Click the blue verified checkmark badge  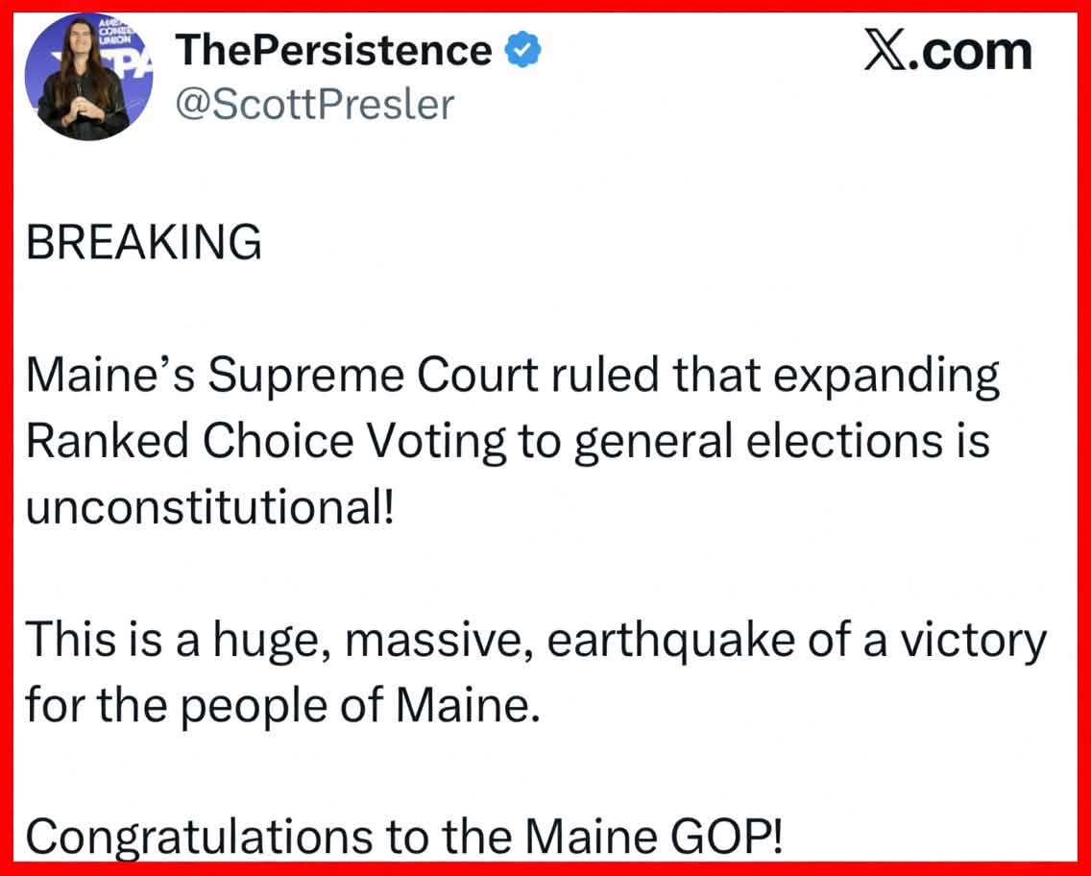(523, 52)
